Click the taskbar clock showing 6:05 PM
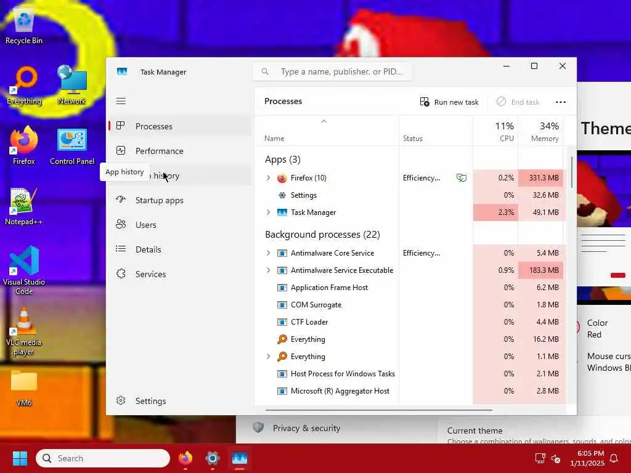This screenshot has height=473, width=631. 587,458
